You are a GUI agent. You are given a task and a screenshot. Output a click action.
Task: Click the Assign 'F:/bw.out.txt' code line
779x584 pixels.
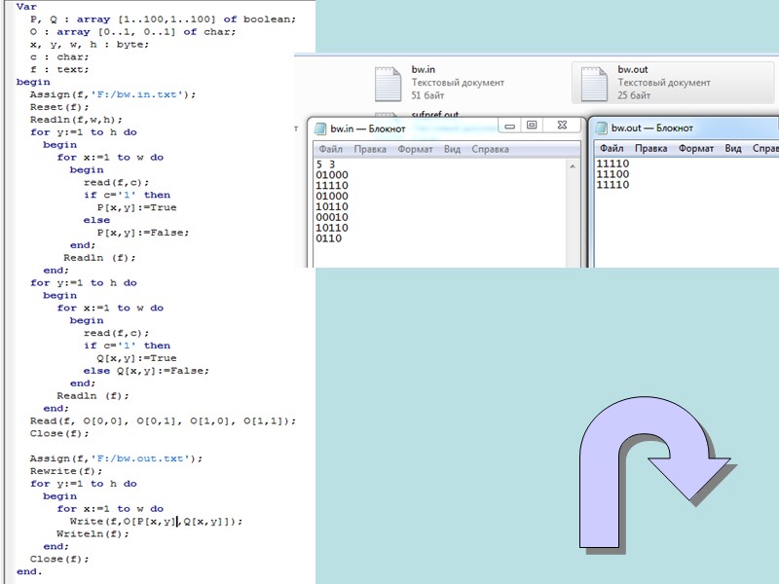click(x=116, y=458)
